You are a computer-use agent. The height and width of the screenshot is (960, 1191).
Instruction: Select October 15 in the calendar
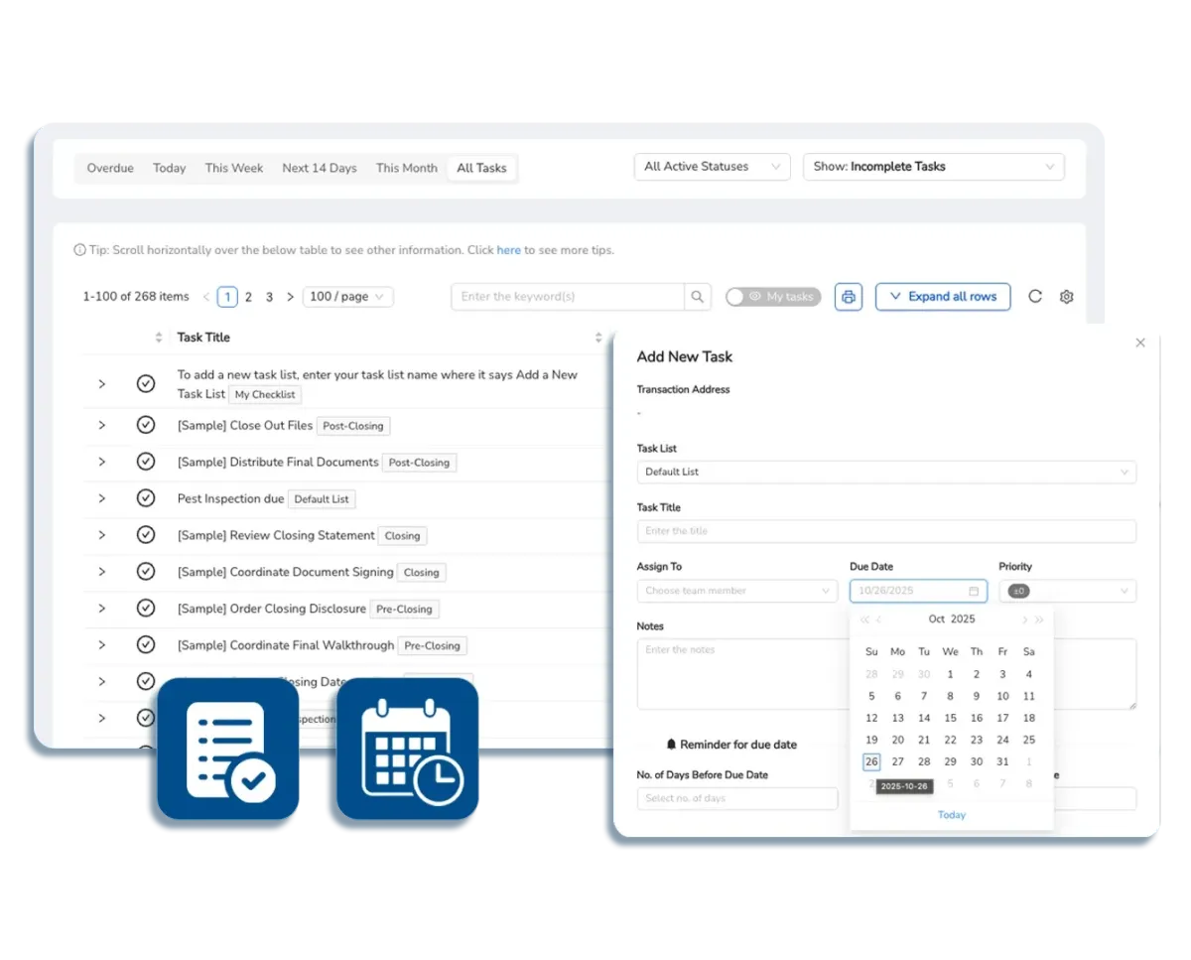pyautogui.click(x=950, y=718)
